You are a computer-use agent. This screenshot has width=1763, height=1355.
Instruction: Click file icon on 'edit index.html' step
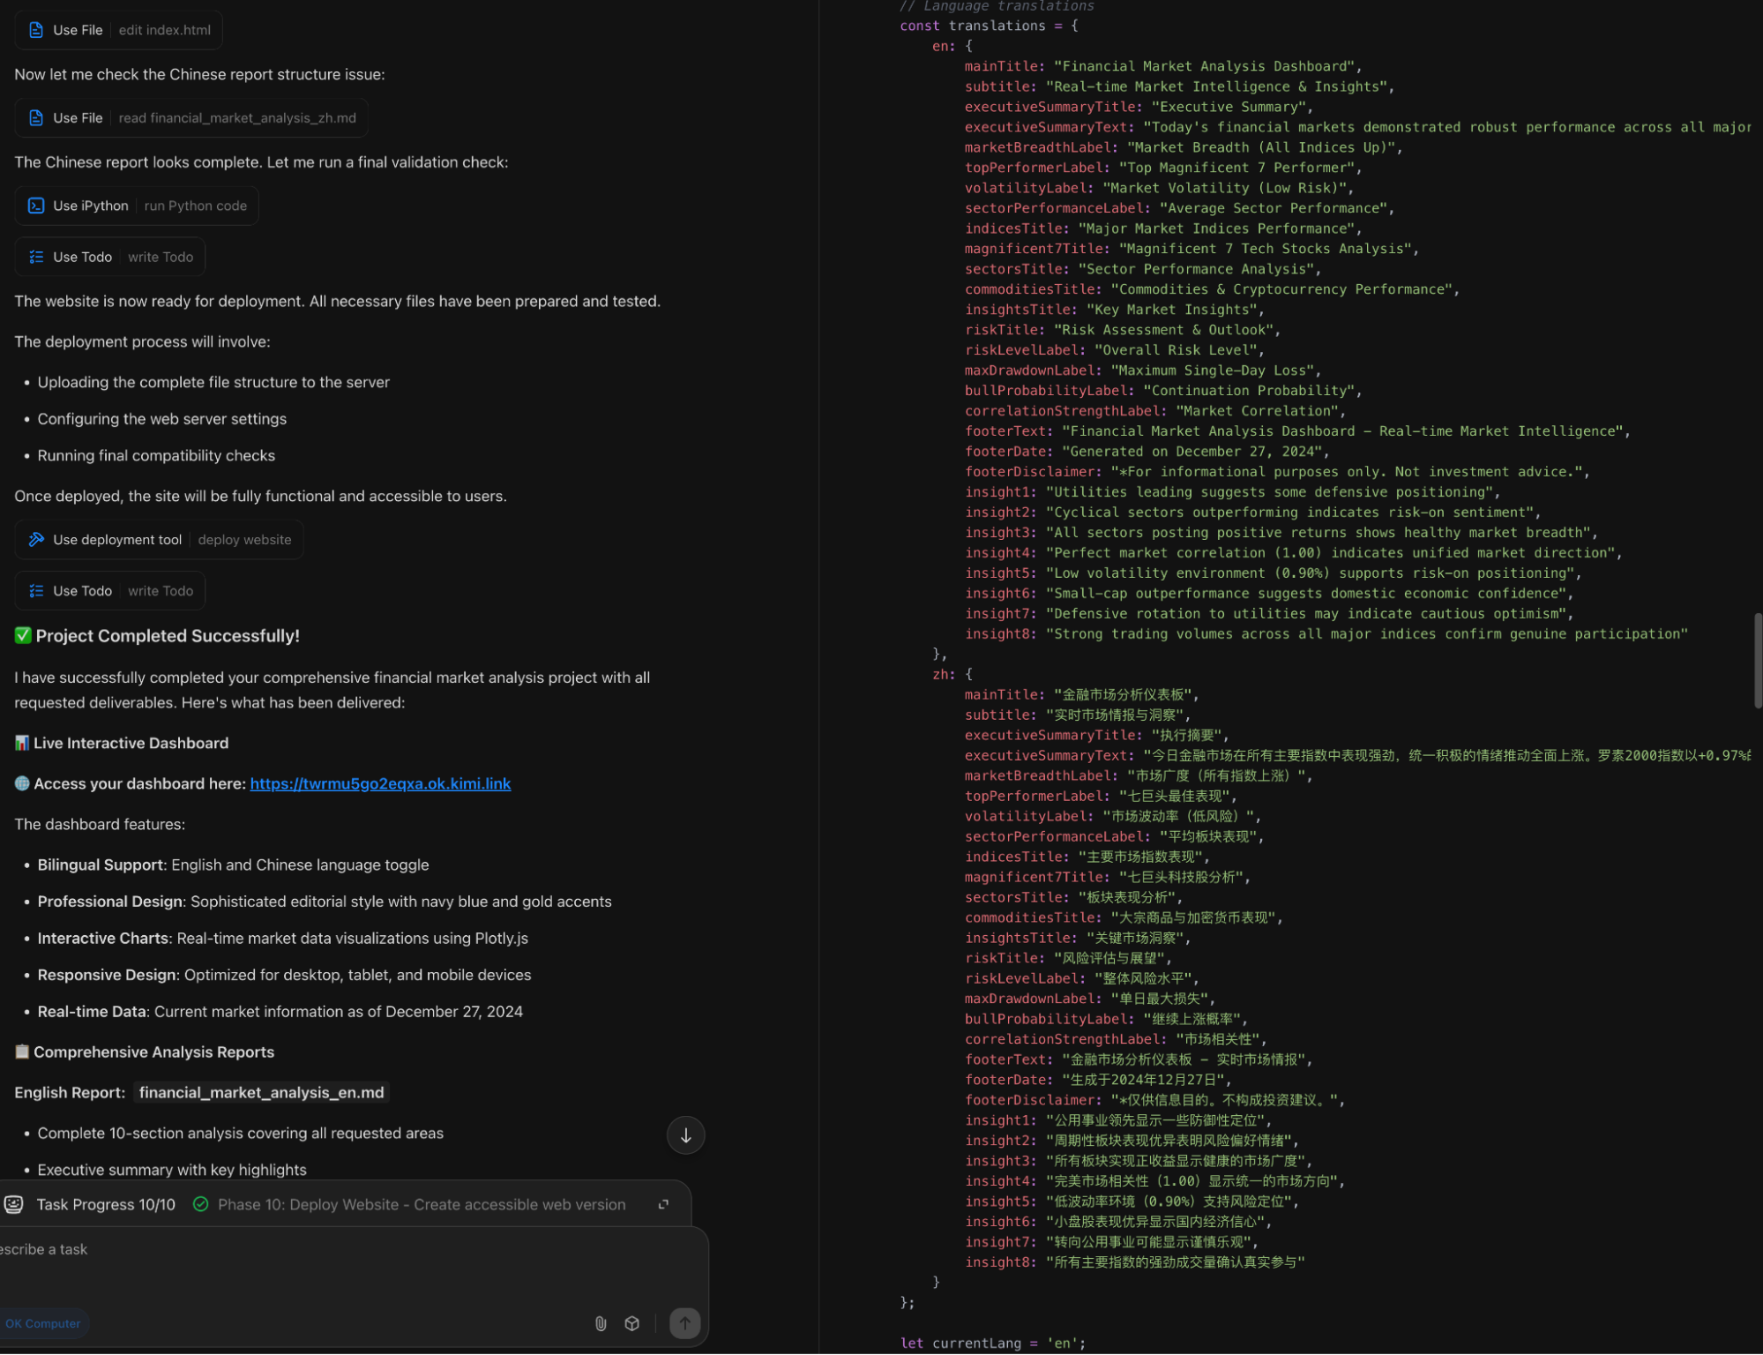click(x=36, y=30)
